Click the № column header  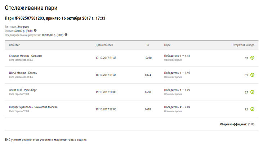pyautogui.click(x=148, y=45)
